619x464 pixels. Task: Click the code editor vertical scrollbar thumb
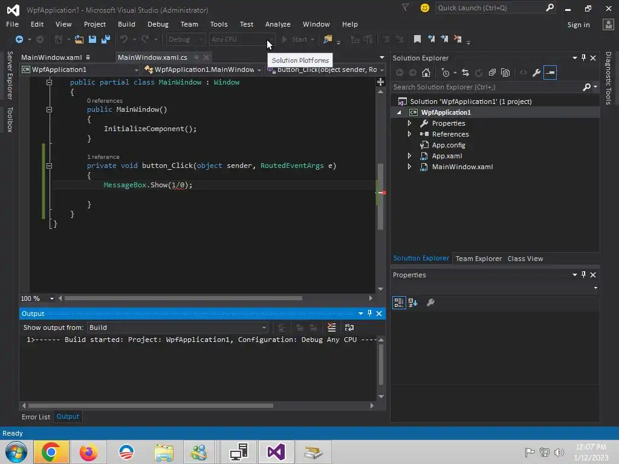pyautogui.click(x=381, y=196)
